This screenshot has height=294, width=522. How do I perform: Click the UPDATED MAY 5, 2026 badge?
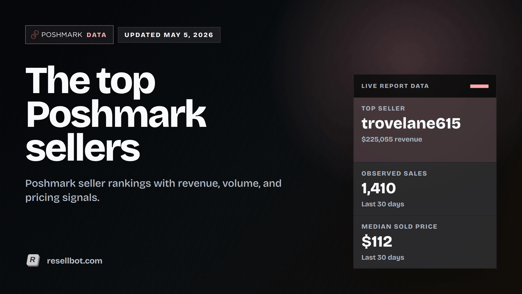[x=169, y=35]
